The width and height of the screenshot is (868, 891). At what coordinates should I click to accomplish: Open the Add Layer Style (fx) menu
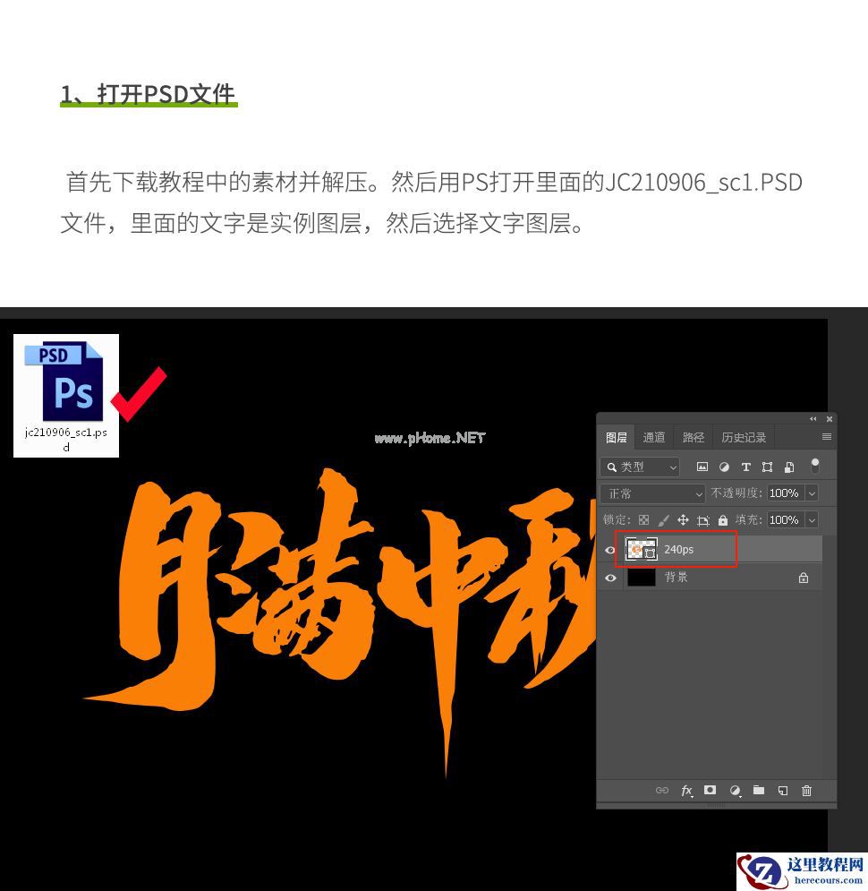tap(685, 791)
